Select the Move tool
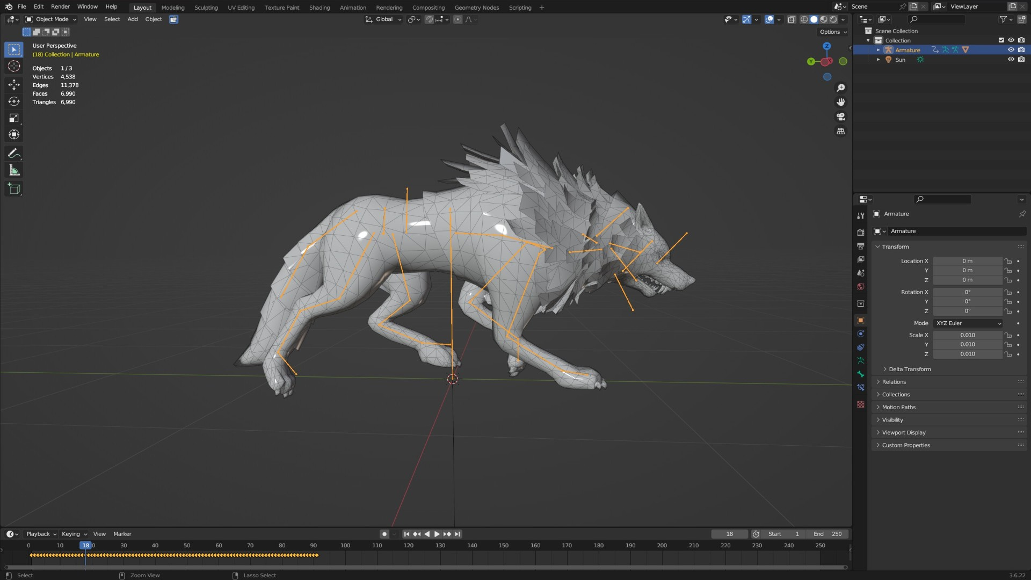 14,84
